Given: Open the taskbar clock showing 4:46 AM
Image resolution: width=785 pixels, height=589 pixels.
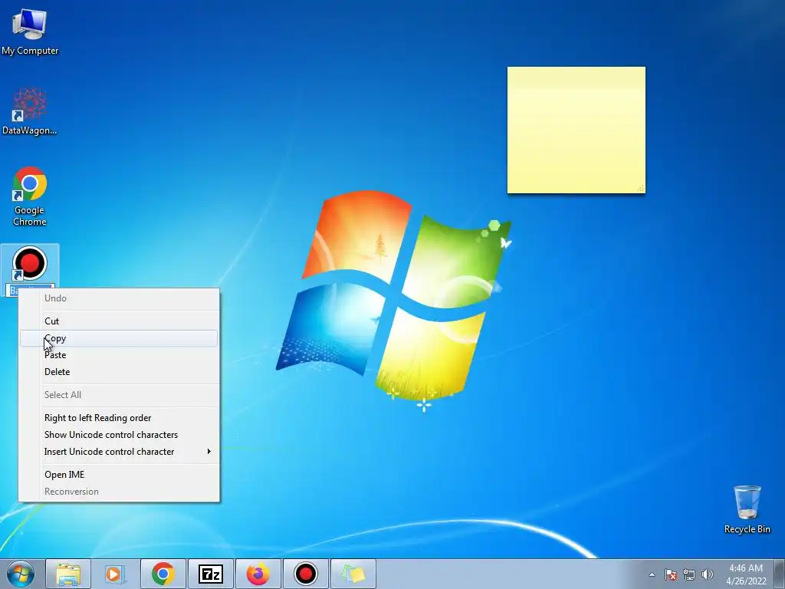Looking at the screenshot, I should pyautogui.click(x=746, y=574).
